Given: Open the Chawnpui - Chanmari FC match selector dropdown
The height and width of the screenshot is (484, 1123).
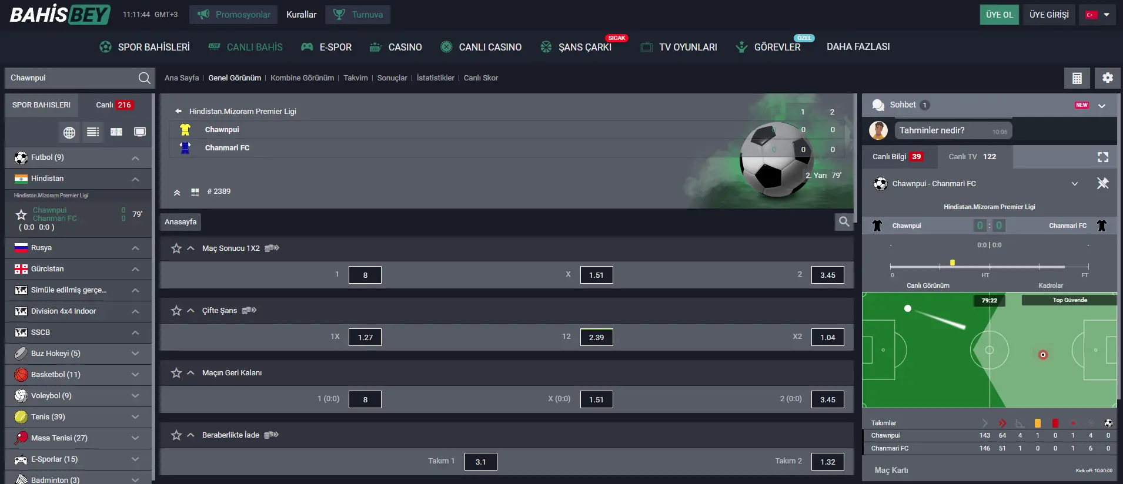Looking at the screenshot, I should point(1075,184).
